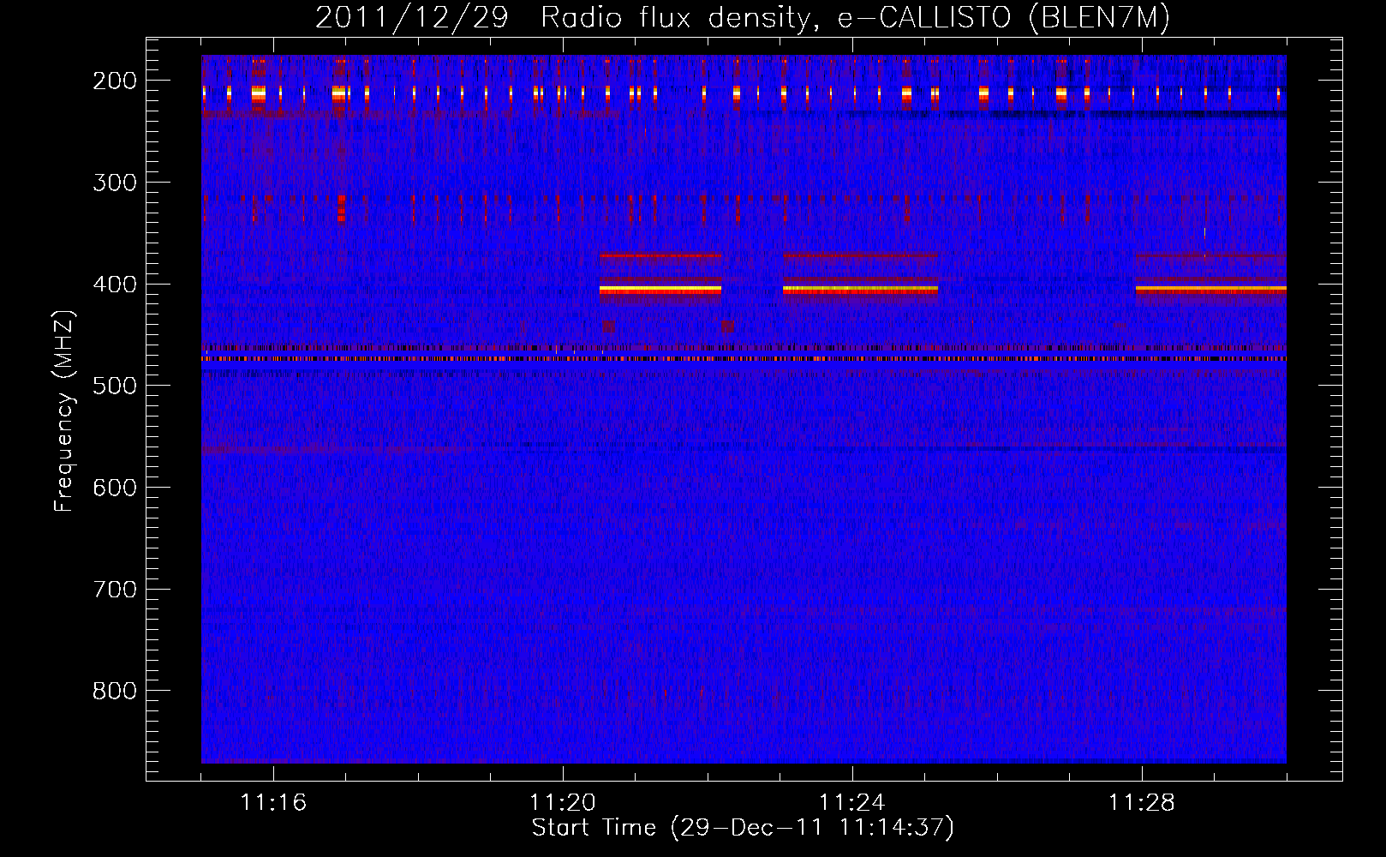Screen dimensions: 1386x857
Task: Click the 500 frequency tick label
Action: click(114, 386)
